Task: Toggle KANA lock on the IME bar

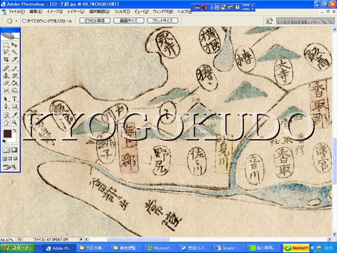Action: coord(246,9)
